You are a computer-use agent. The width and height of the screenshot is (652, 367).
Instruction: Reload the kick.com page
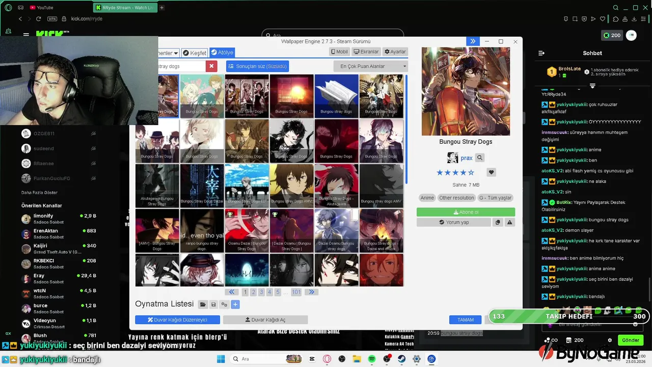click(x=38, y=19)
